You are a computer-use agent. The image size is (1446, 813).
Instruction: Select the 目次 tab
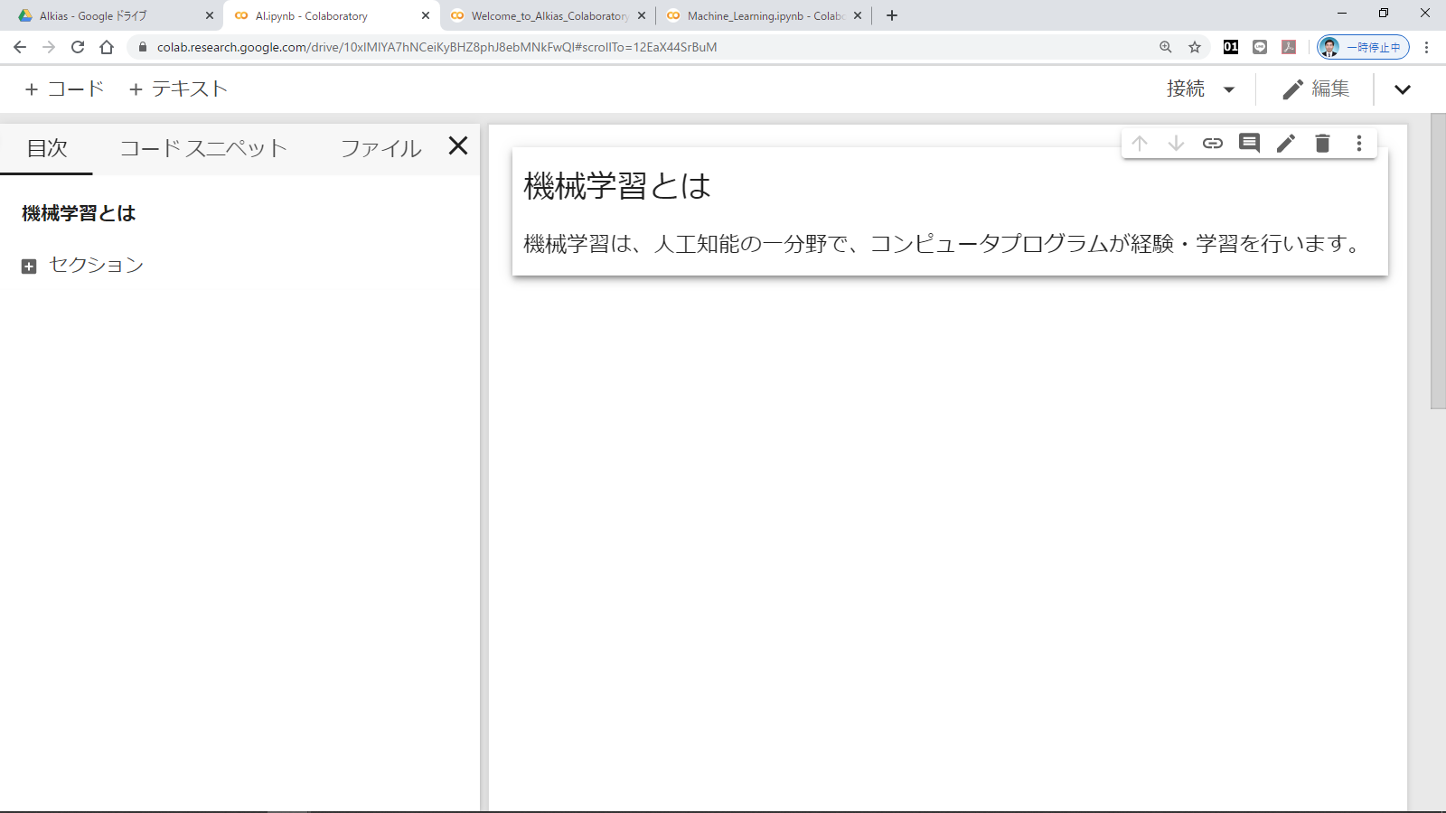pyautogui.click(x=47, y=148)
